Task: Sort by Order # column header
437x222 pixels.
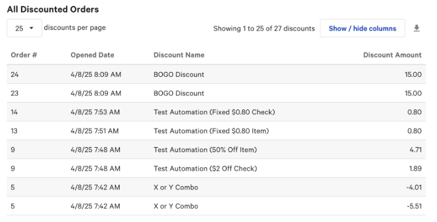Action: tap(24, 55)
